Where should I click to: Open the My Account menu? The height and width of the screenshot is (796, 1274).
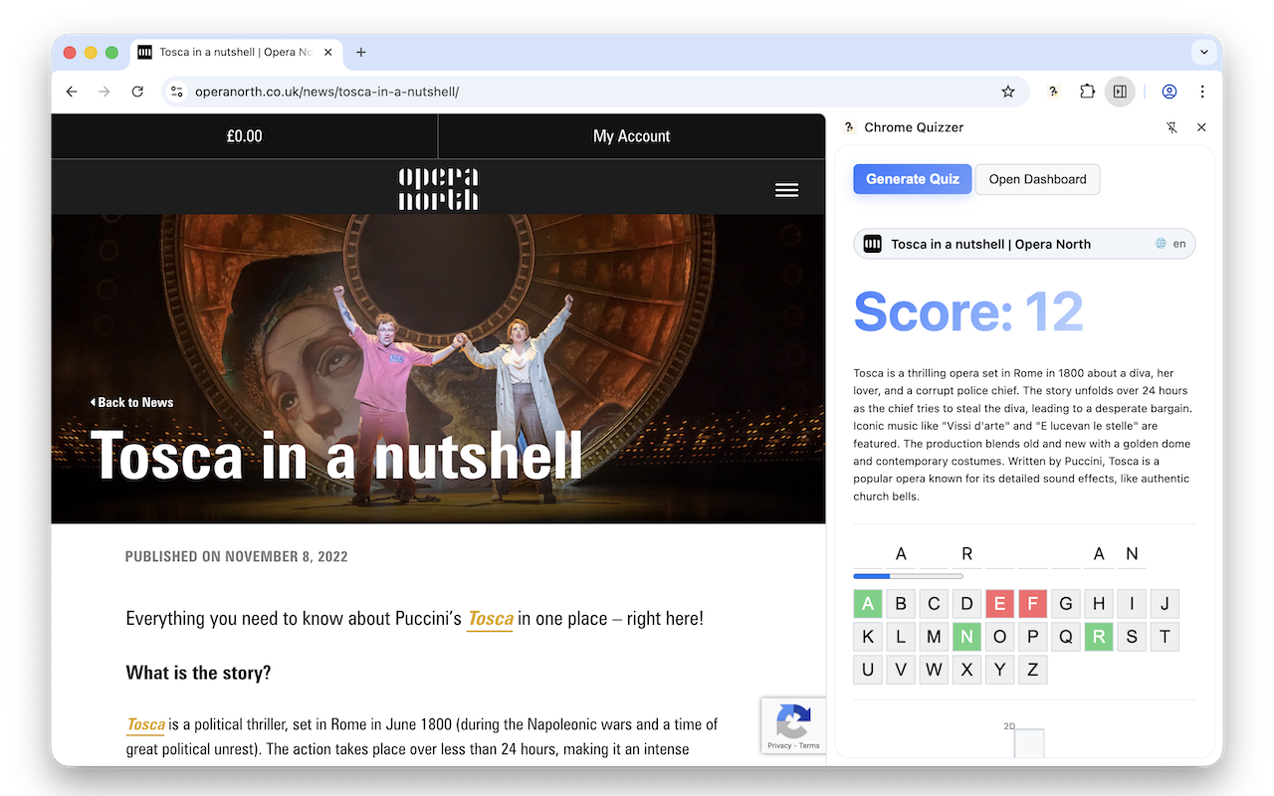click(631, 136)
